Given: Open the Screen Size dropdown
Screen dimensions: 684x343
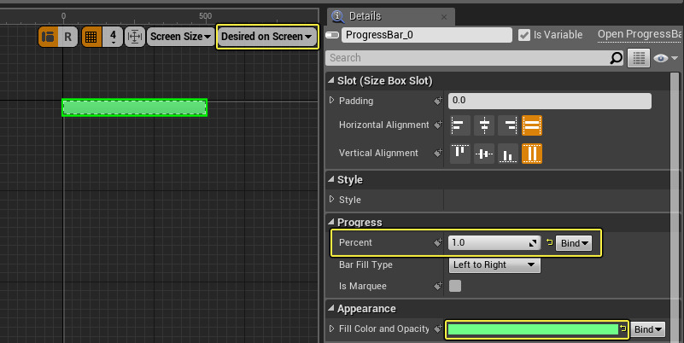Looking at the screenshot, I should (x=180, y=37).
